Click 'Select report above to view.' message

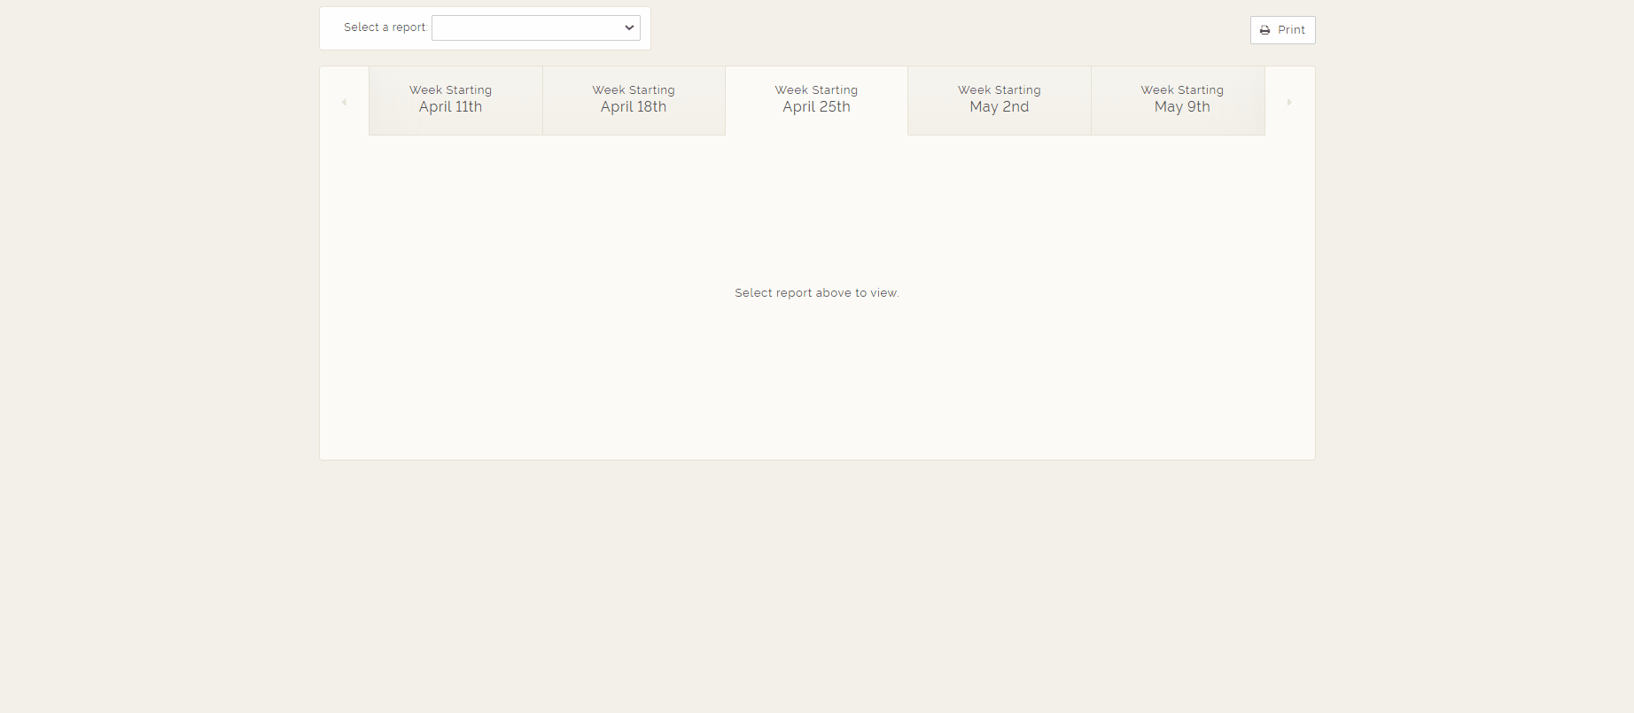pos(816,293)
